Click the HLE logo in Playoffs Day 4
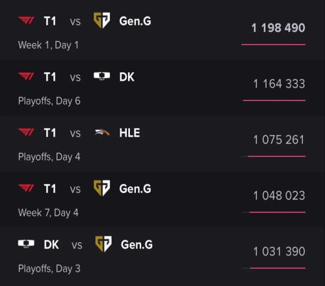This screenshot has height=286, width=325. (102, 132)
